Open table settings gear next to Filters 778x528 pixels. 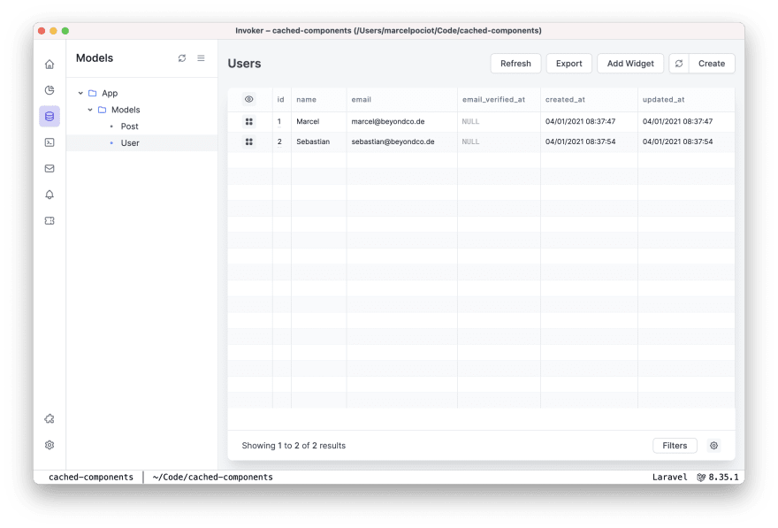(x=713, y=446)
